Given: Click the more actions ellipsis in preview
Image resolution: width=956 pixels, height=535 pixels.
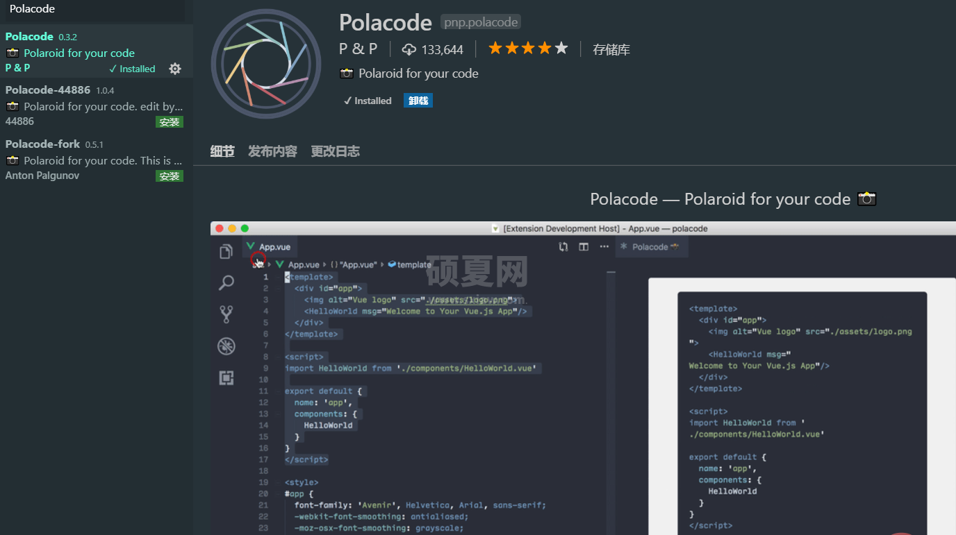Looking at the screenshot, I should pos(604,247).
